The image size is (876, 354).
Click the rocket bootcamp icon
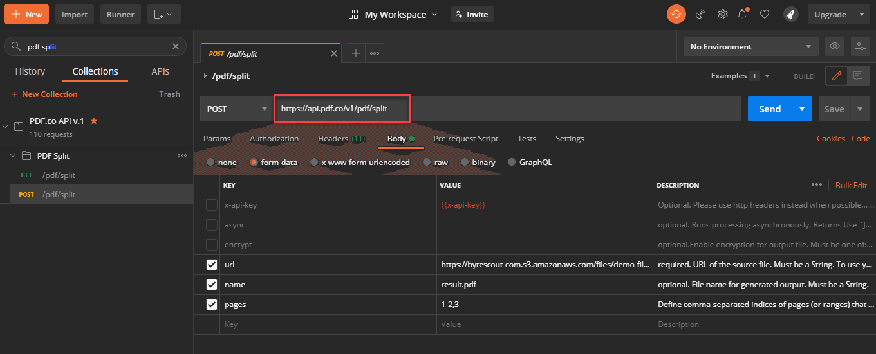pyautogui.click(x=790, y=14)
